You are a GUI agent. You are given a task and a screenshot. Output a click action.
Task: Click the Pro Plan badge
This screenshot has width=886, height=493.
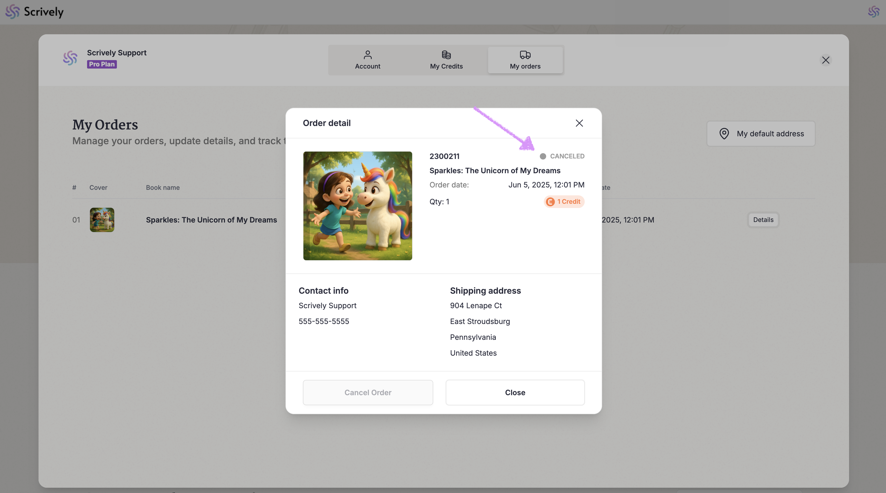point(102,64)
